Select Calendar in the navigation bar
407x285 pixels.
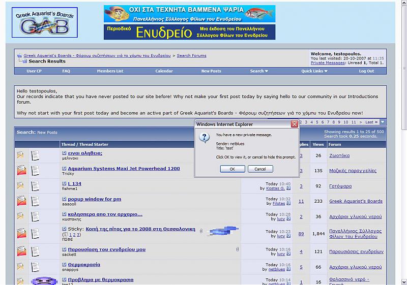pyautogui.click(x=164, y=71)
